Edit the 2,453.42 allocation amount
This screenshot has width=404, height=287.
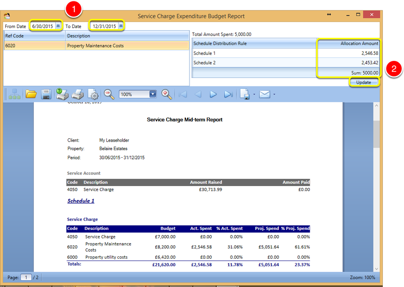pyautogui.click(x=348, y=63)
